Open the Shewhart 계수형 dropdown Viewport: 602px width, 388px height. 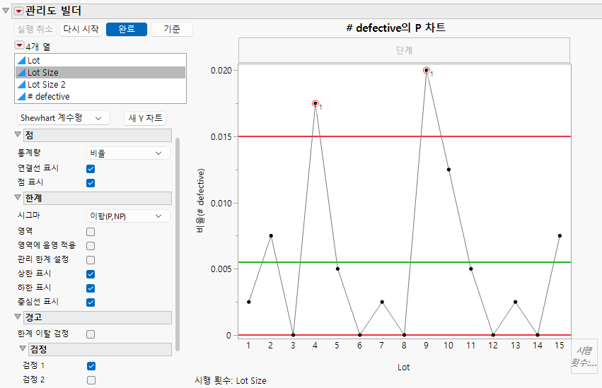(64, 118)
